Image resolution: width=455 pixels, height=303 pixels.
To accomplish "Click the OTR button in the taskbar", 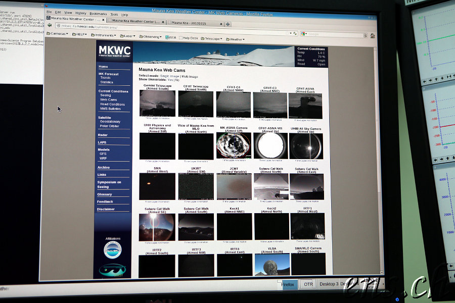I will click(x=308, y=284).
